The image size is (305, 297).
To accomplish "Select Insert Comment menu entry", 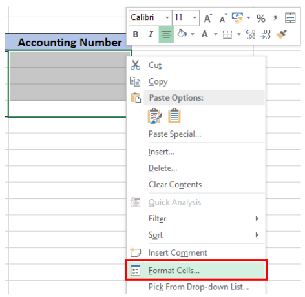I will [x=196, y=252].
